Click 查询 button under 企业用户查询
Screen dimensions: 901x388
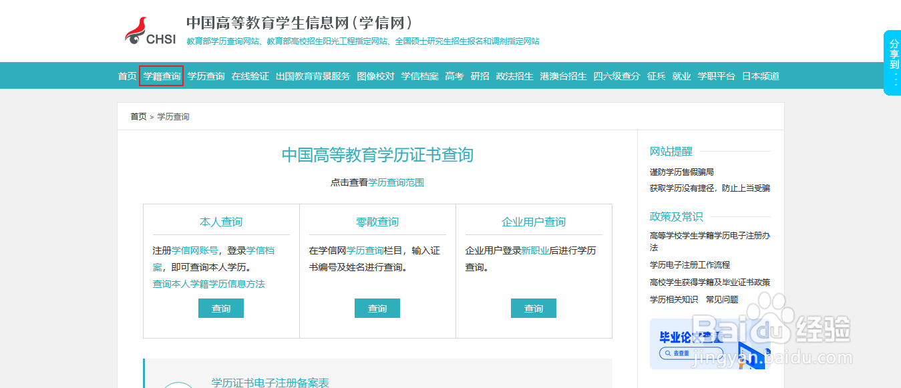point(534,309)
